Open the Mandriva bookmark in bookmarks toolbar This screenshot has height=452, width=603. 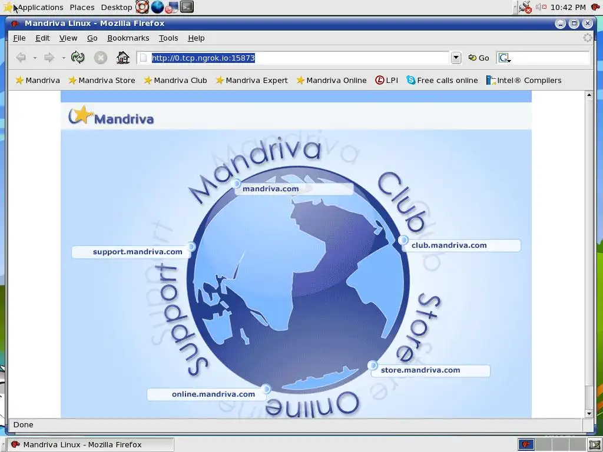[x=37, y=80]
